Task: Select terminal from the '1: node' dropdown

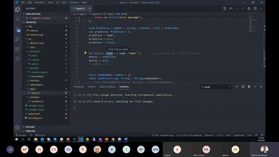Action: pyautogui.click(x=216, y=87)
